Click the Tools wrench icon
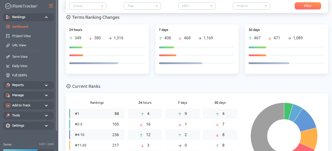 pyautogui.click(x=8, y=115)
